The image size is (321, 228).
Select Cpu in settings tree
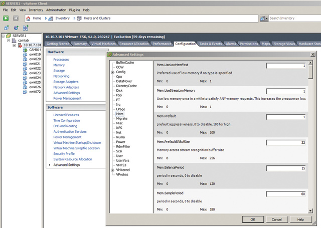[x=119, y=77]
